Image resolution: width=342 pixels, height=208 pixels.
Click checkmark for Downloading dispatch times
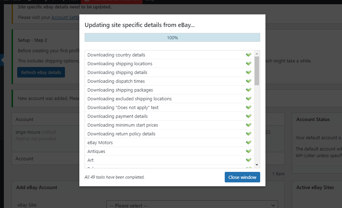click(x=249, y=81)
